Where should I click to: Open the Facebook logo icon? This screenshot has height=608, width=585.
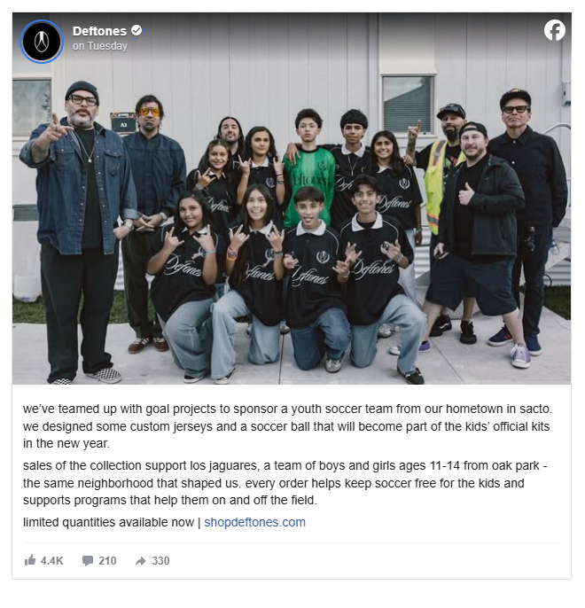coord(554,30)
